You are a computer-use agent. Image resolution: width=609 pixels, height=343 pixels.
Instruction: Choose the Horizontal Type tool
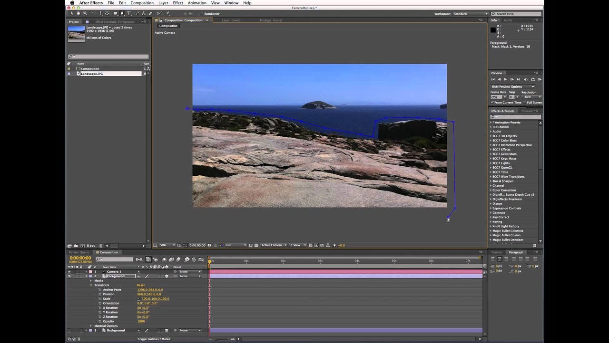tap(128, 14)
